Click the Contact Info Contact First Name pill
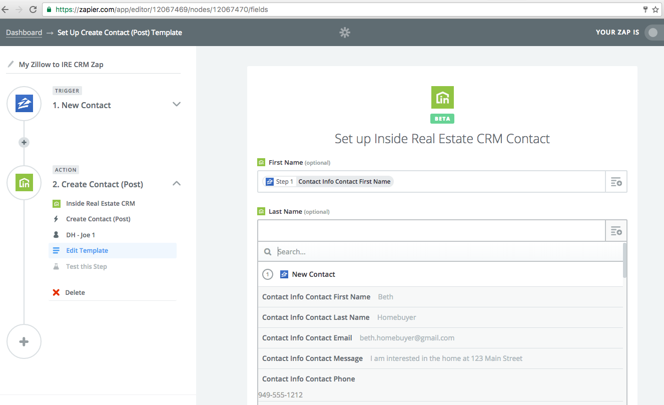The image size is (664, 405). (328, 182)
